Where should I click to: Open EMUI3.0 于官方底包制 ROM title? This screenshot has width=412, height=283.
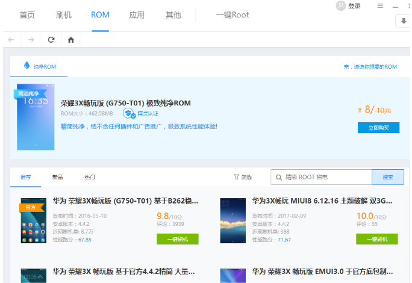click(x=322, y=272)
